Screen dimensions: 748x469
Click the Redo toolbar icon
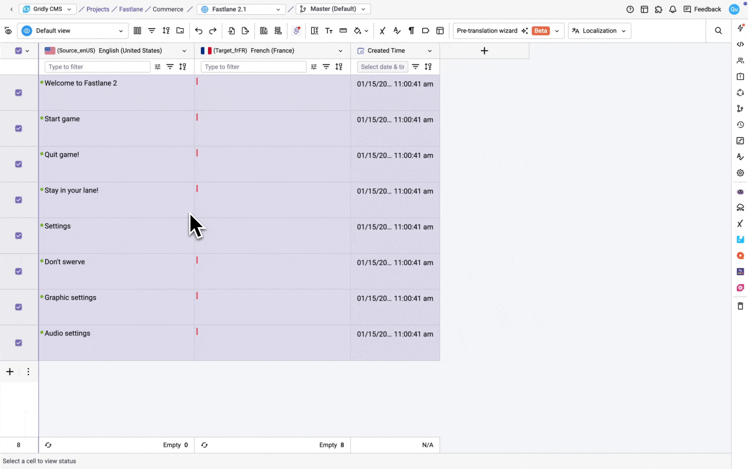213,30
